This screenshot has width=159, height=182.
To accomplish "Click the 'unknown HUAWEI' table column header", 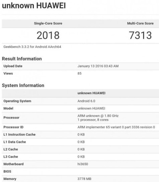I will pos(91,93).
